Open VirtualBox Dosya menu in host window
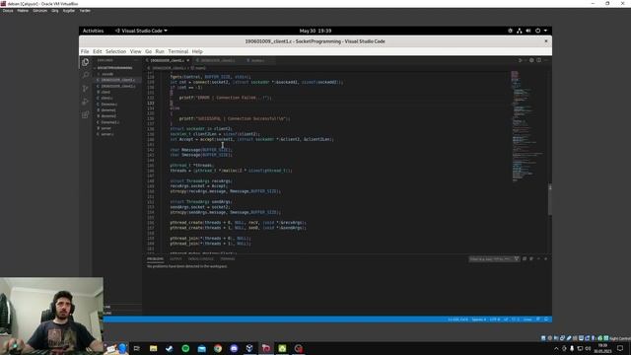 tap(8, 11)
